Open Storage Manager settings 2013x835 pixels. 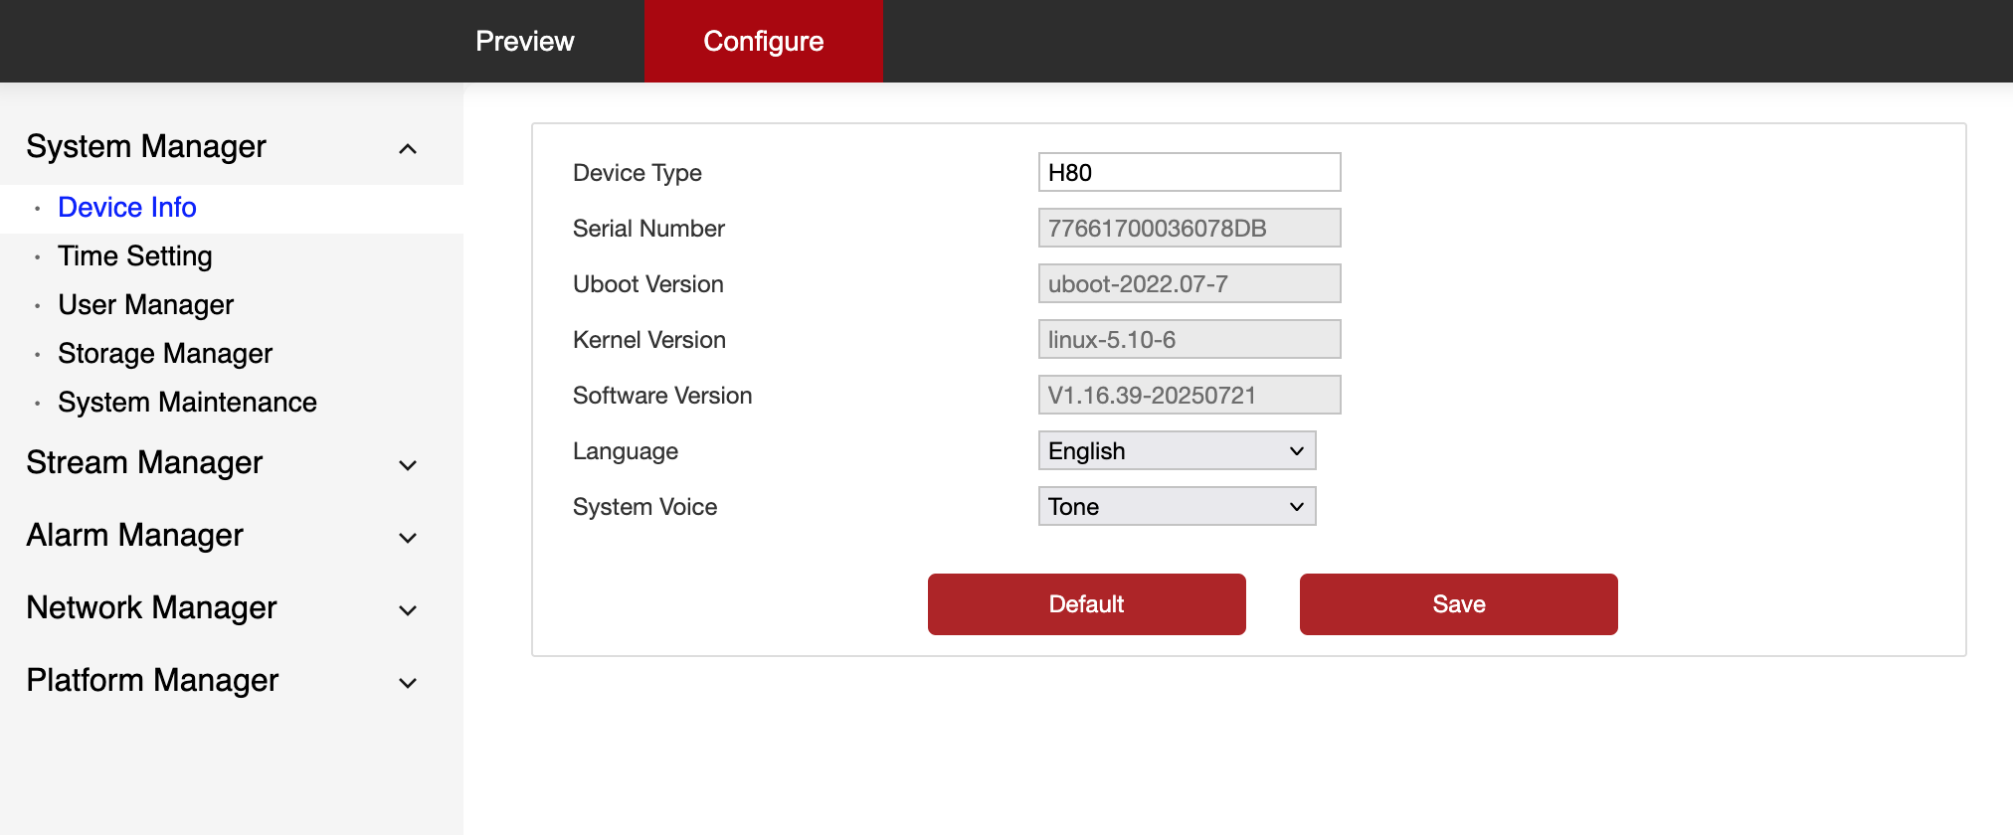pyautogui.click(x=165, y=354)
